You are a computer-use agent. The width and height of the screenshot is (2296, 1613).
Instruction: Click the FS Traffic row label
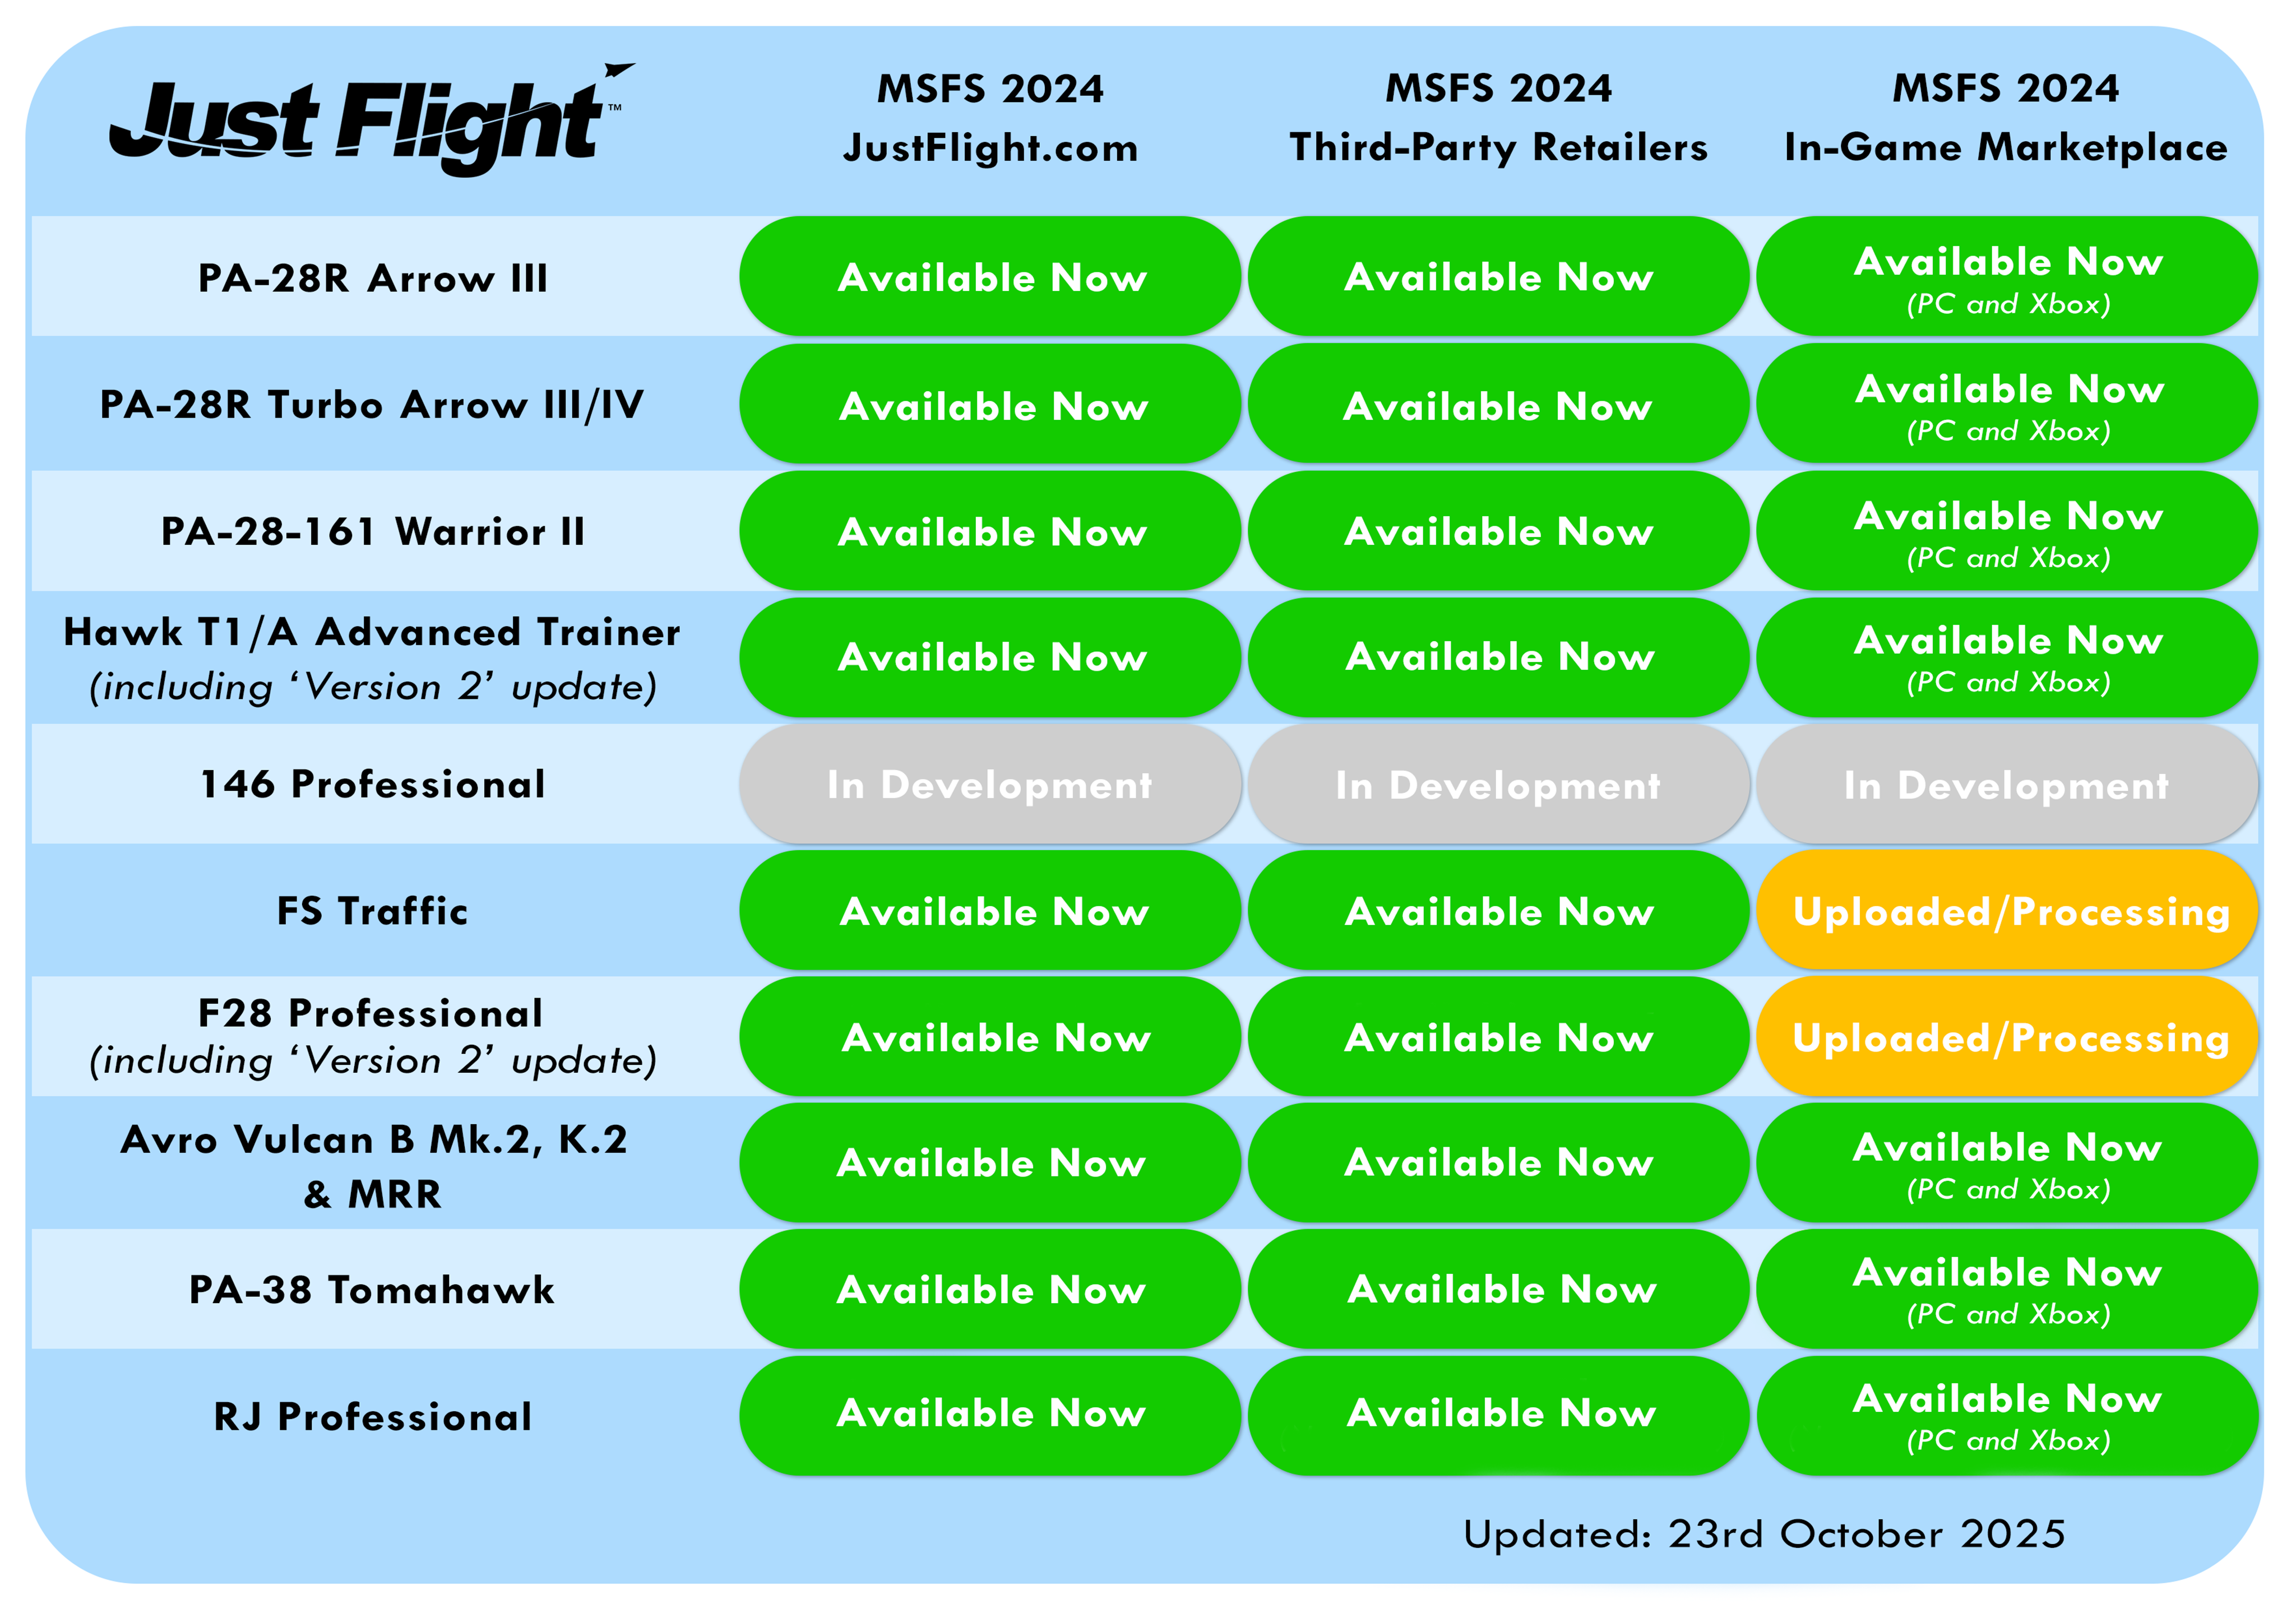tap(372, 911)
